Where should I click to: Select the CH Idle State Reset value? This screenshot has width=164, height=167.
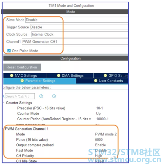tap(100, 161)
